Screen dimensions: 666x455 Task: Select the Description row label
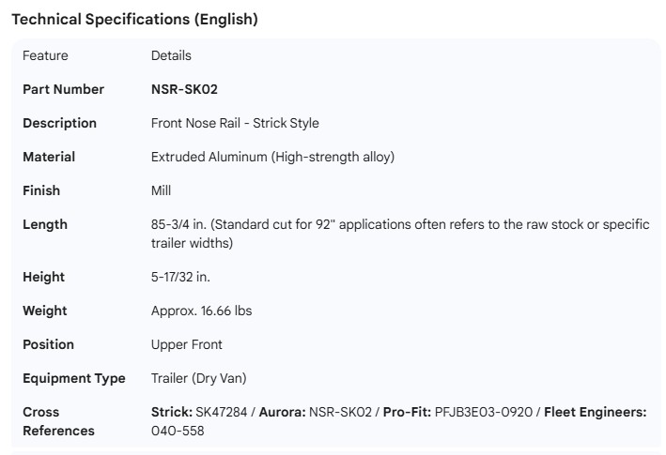pos(59,123)
